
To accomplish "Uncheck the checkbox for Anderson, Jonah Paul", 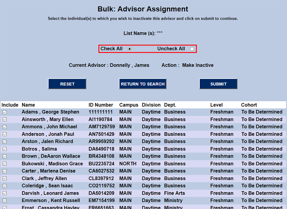I will click(4, 134).
